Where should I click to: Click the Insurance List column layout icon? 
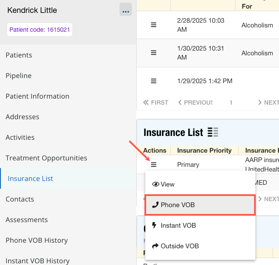[x=213, y=132]
